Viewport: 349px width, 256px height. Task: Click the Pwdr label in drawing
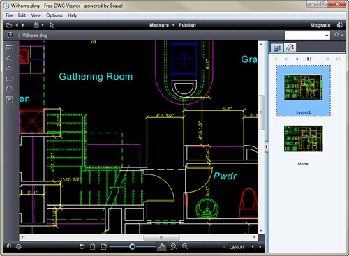[225, 176]
